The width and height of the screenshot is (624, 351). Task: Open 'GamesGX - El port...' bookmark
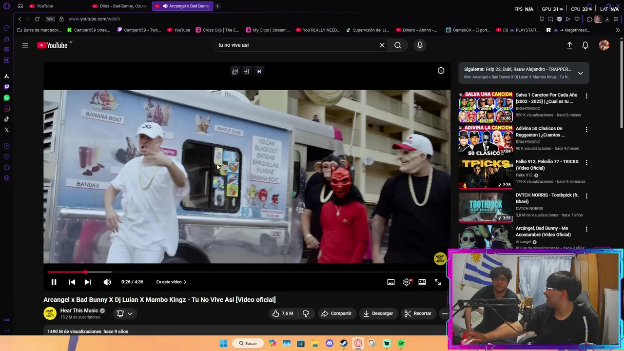point(468,30)
